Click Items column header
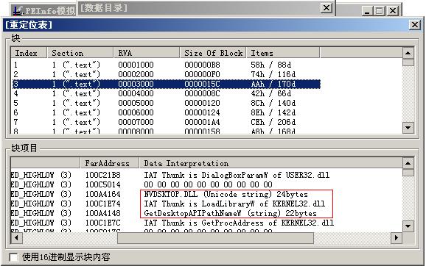This screenshot has height=266, width=426. click(283, 53)
